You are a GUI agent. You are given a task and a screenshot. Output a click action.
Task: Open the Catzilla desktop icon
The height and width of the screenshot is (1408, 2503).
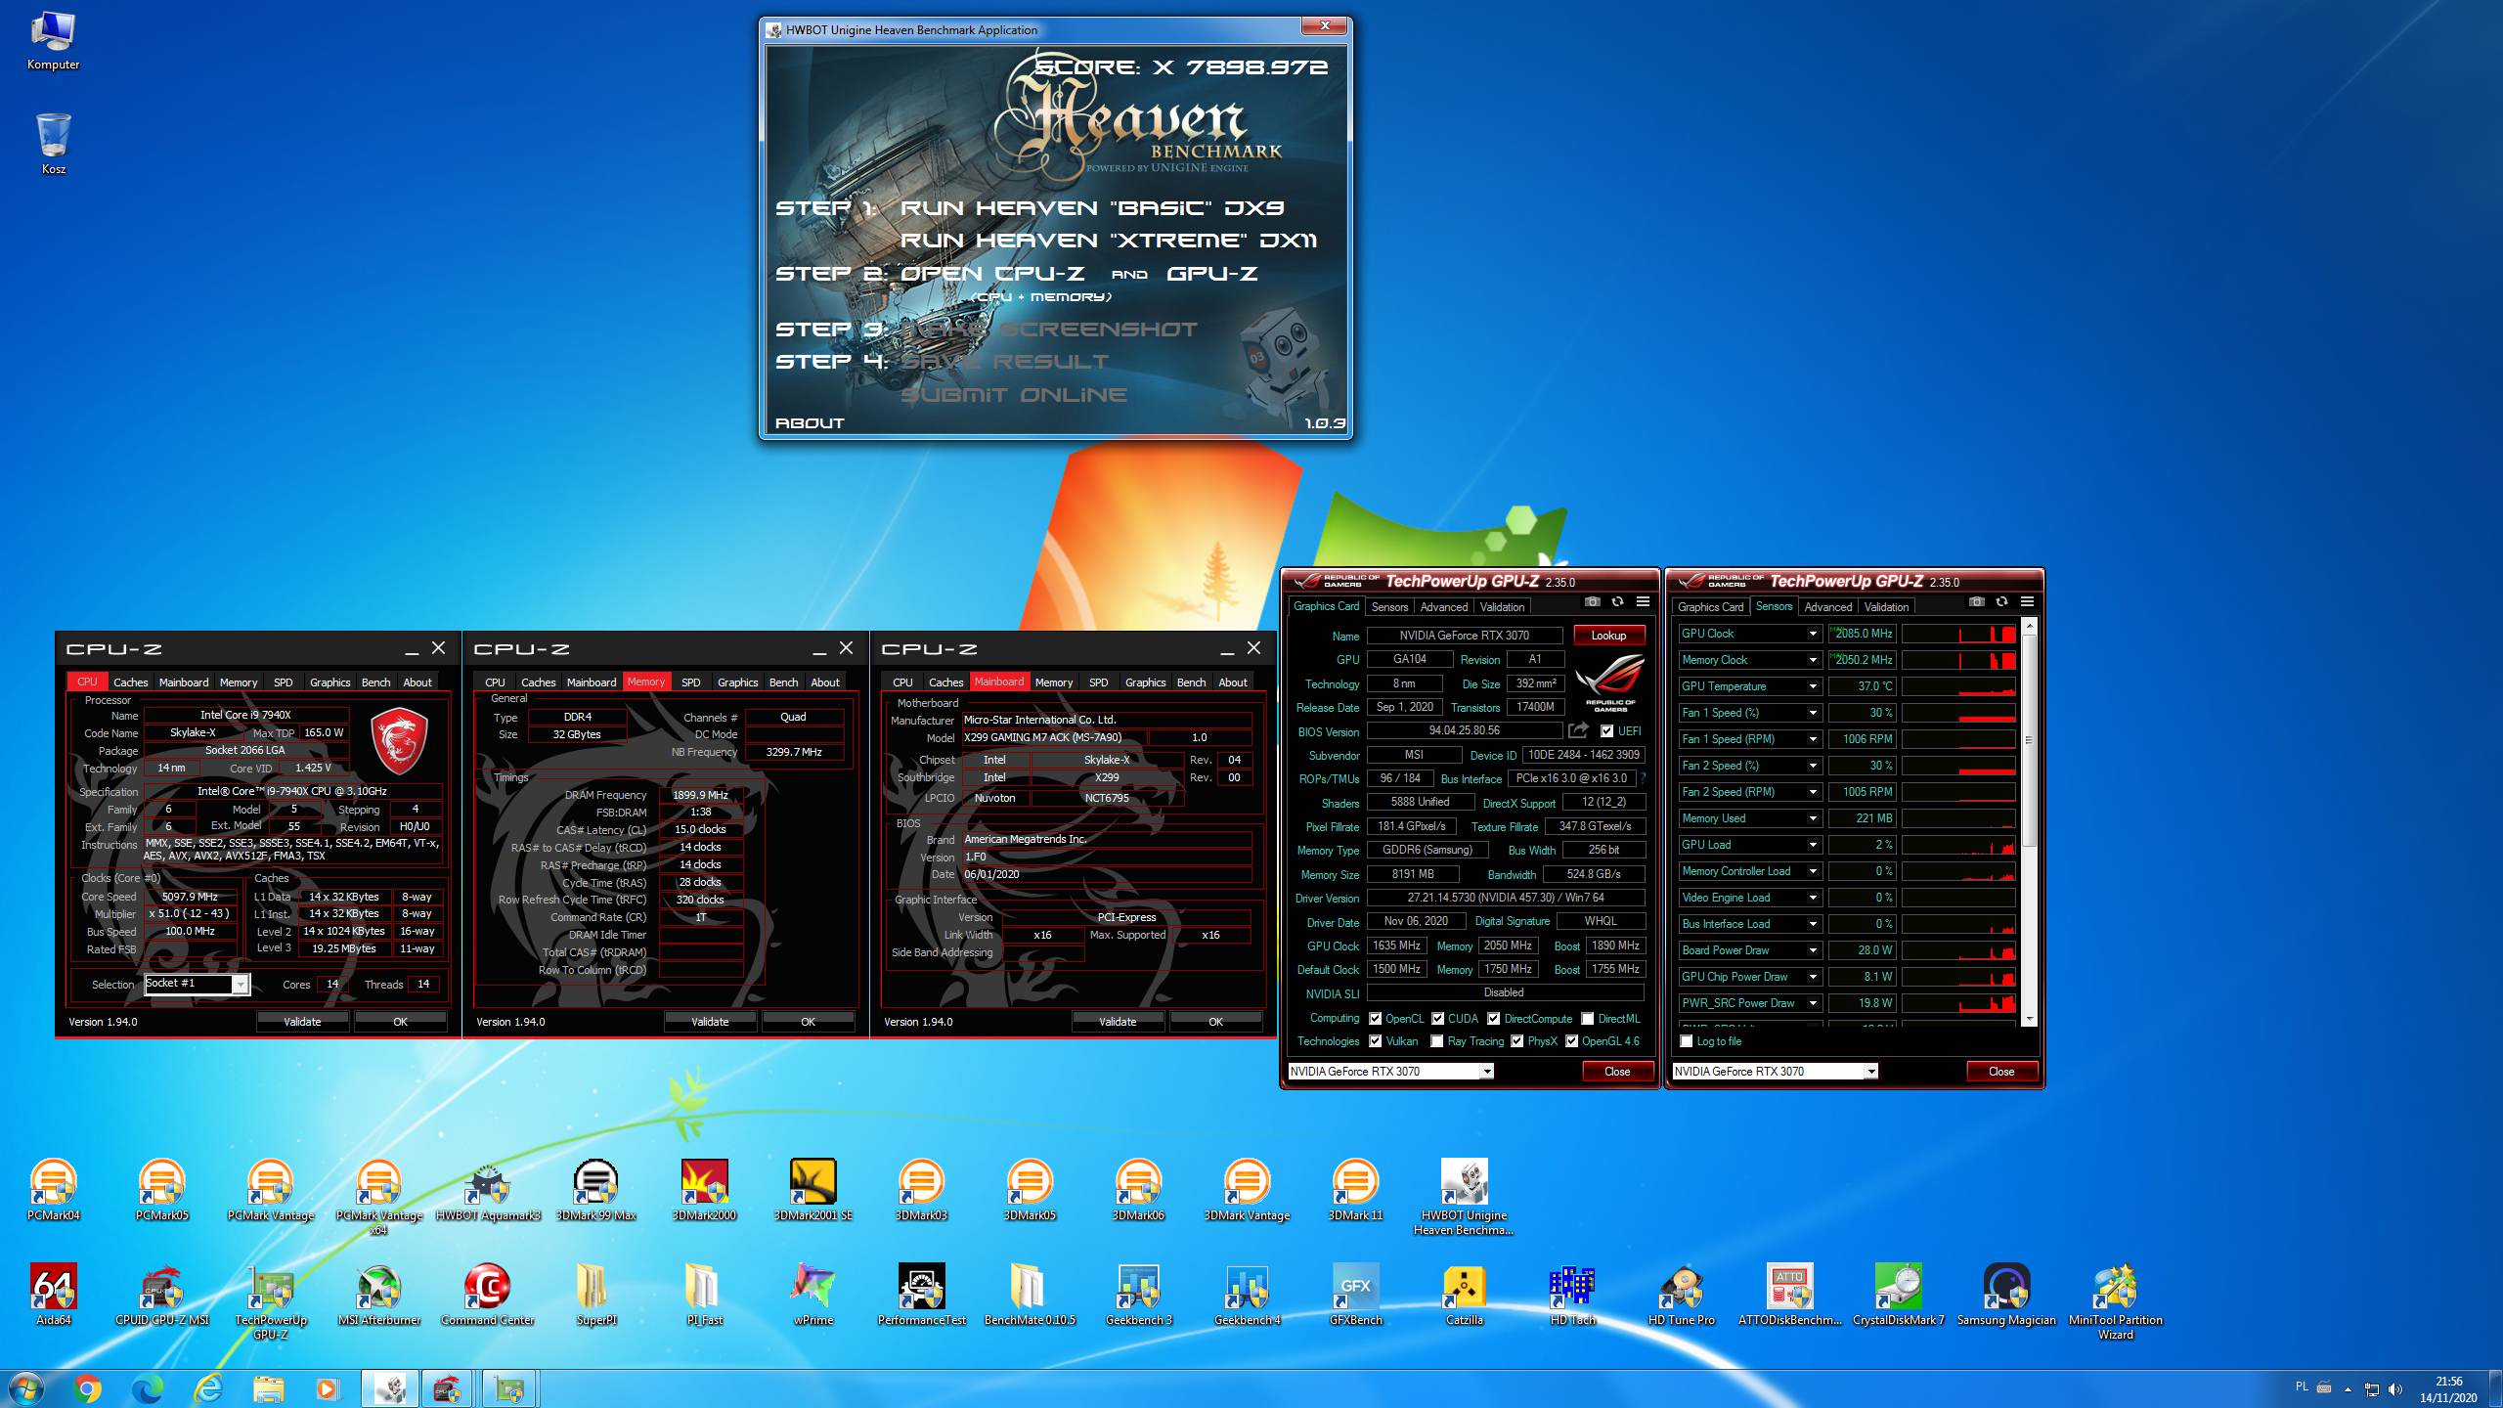point(1465,1295)
